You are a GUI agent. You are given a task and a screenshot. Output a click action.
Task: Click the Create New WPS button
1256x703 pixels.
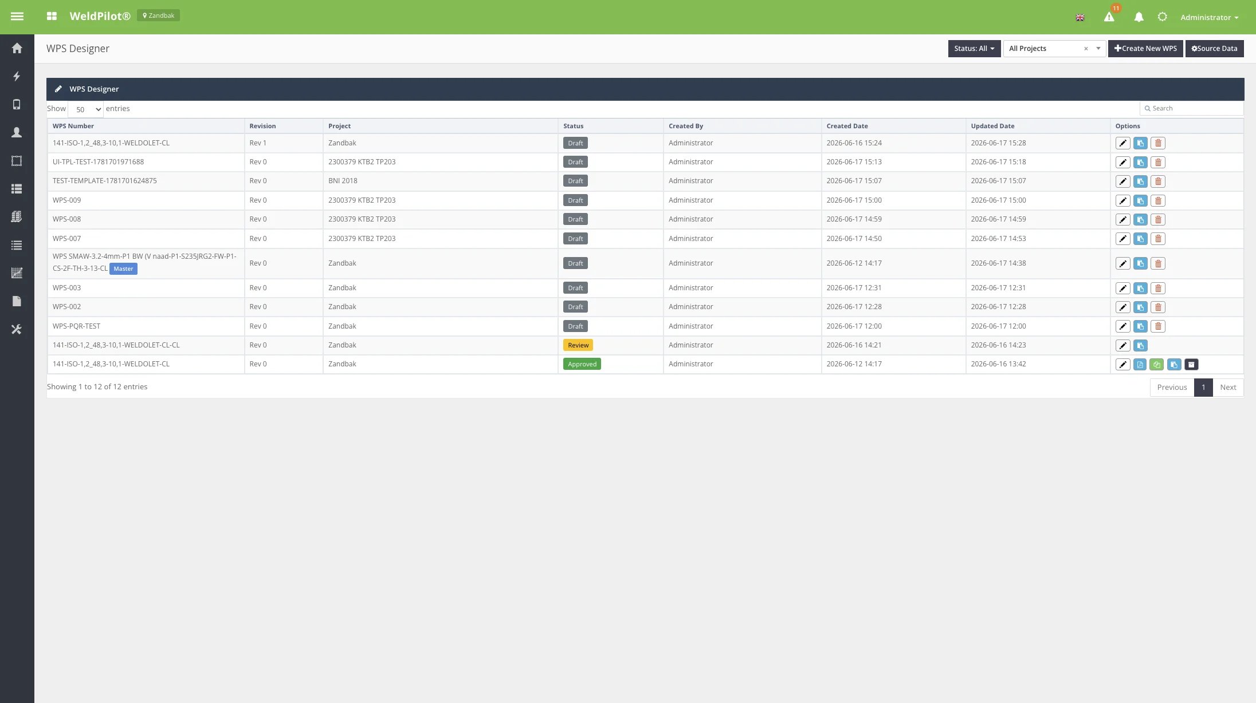(1145, 49)
